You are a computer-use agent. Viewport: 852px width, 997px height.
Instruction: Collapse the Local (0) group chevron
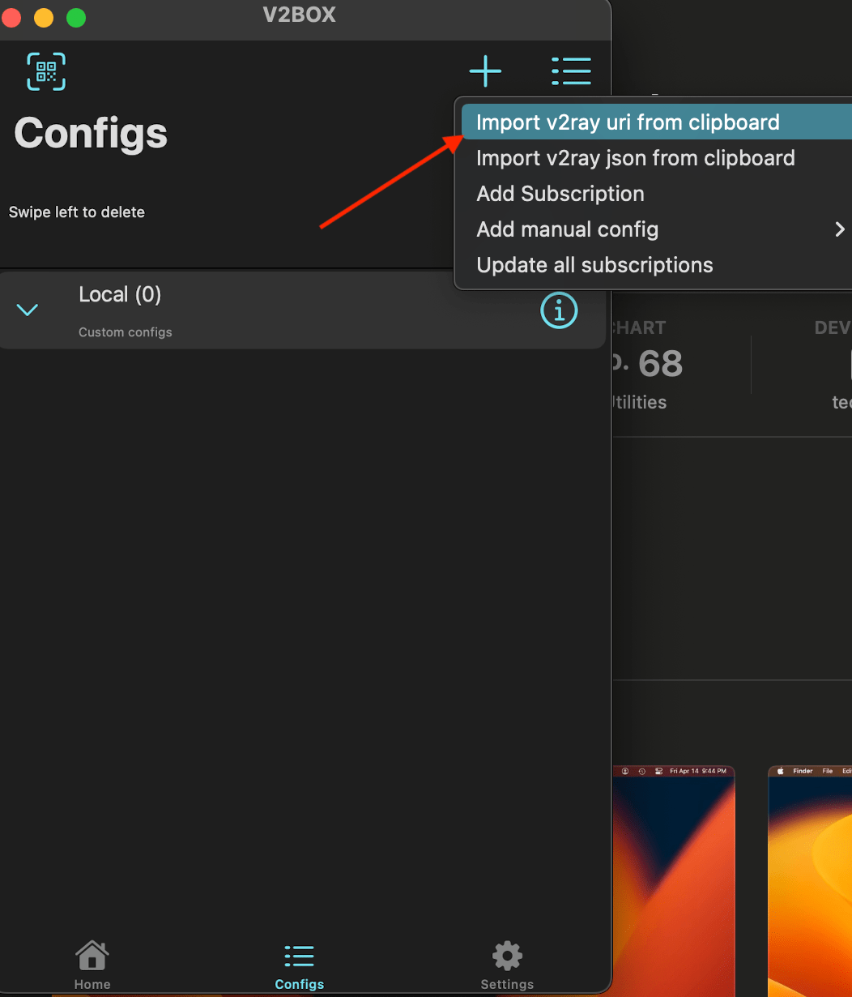click(x=28, y=310)
